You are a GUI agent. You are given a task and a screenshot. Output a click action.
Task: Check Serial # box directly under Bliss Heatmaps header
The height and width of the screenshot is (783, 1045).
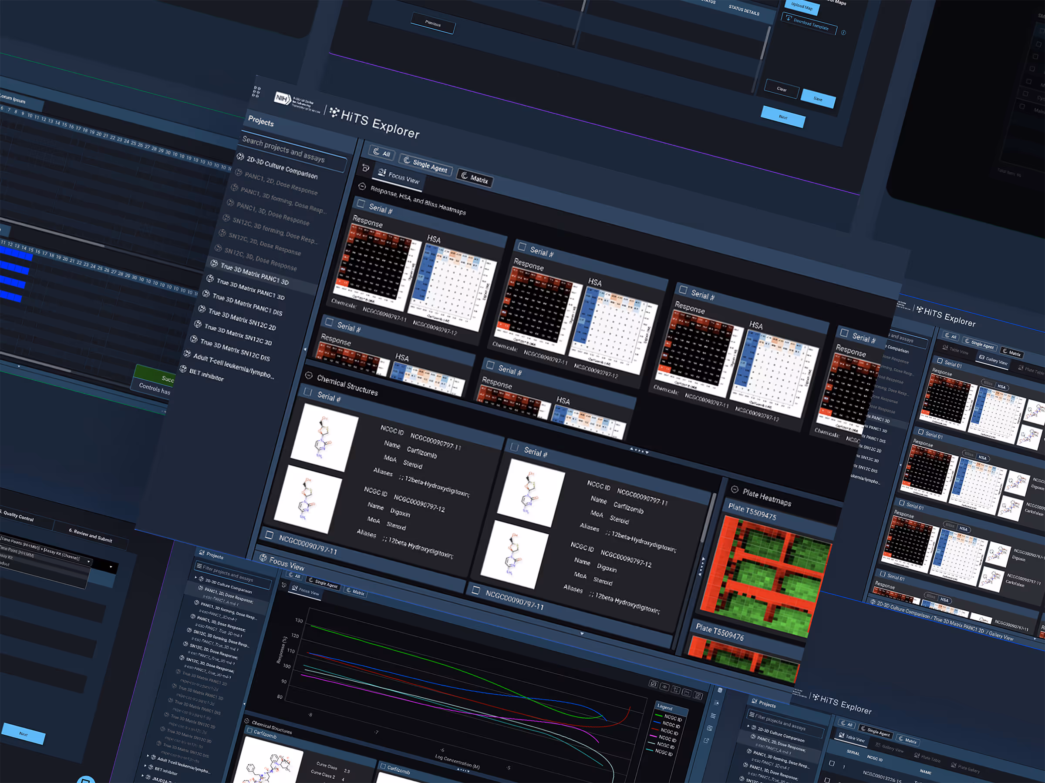coord(361,204)
